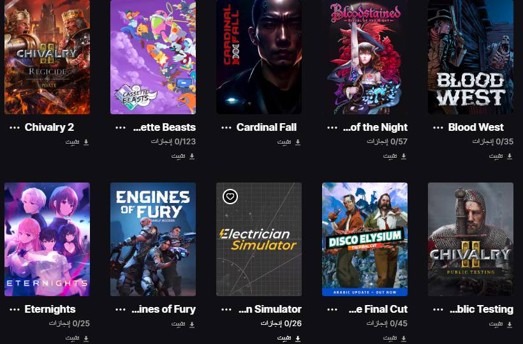This screenshot has height=344, width=523.
Task: Open the three-dot menu for Disco Elysium Final Cut
Action: coord(332,310)
